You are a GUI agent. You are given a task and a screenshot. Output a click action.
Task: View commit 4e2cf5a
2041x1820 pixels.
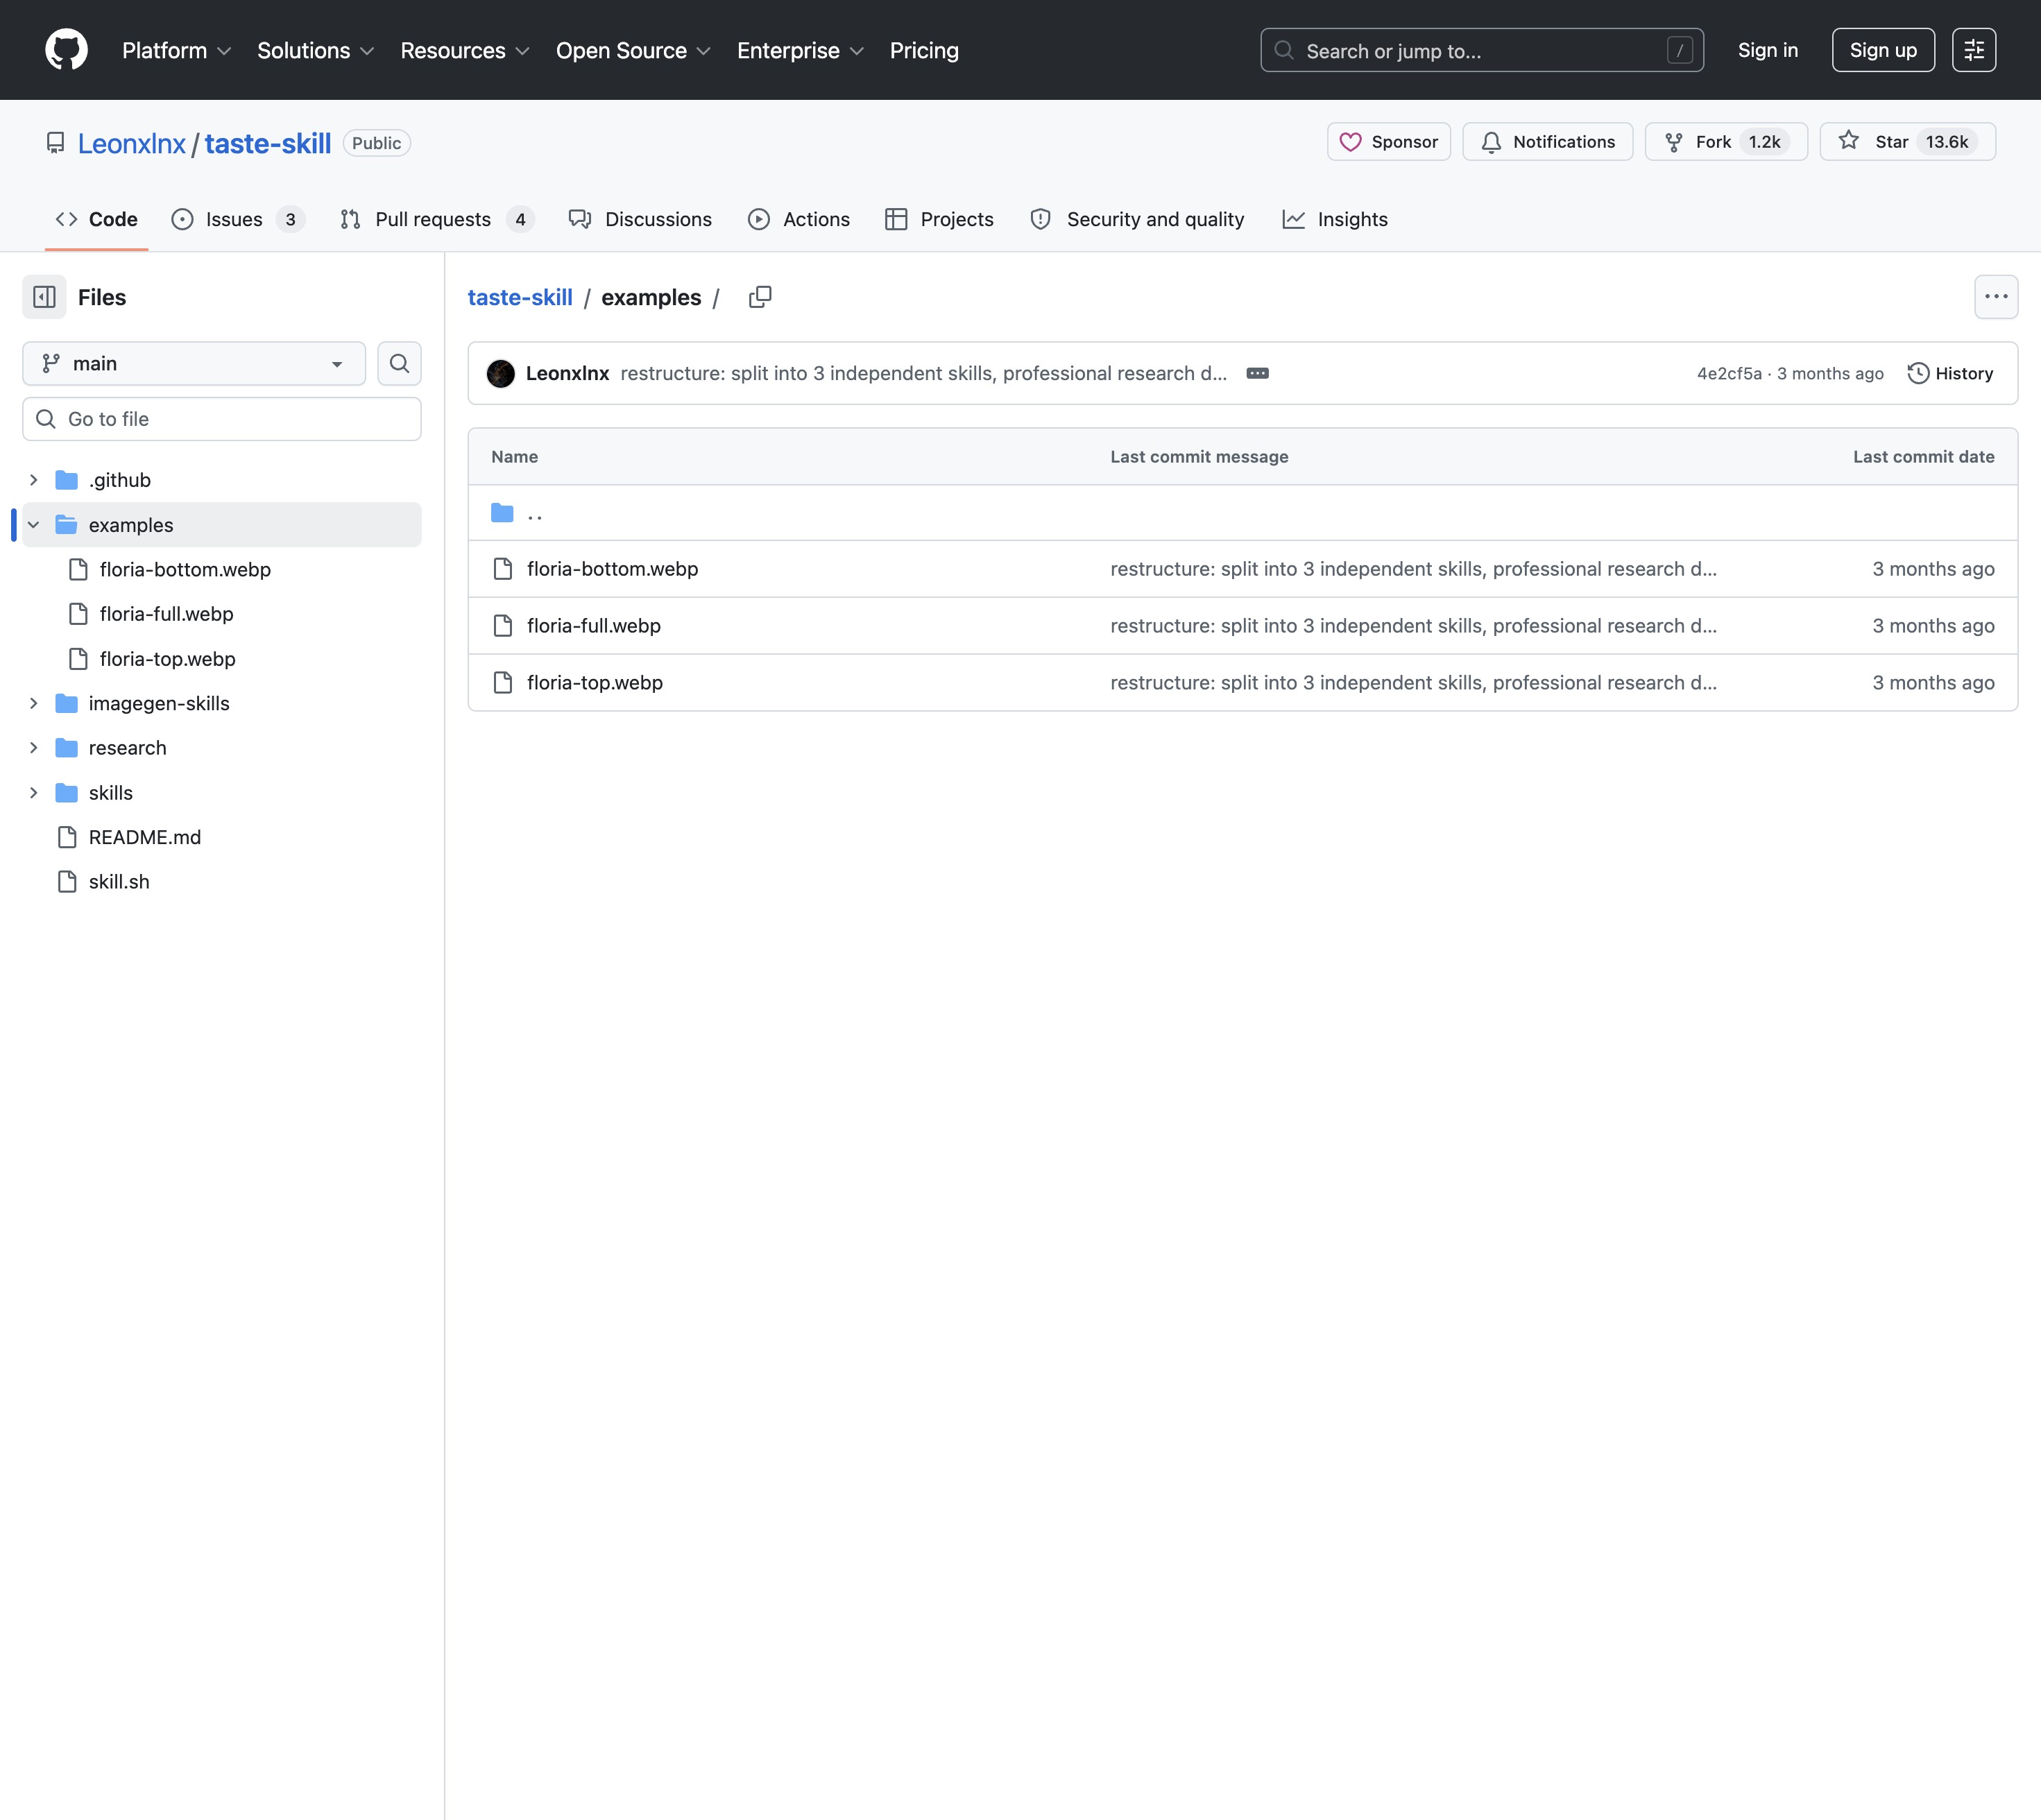(1729, 373)
